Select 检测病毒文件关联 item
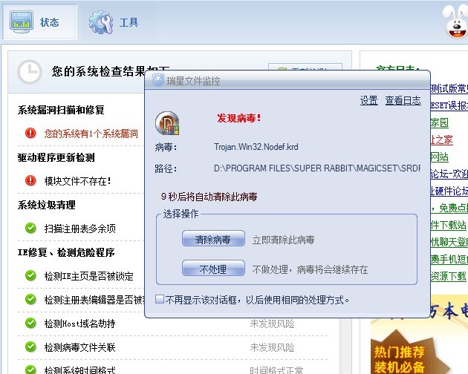The width and height of the screenshot is (468, 374). pos(79,347)
